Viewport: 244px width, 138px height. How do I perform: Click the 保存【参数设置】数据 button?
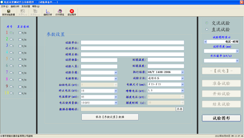110,117
